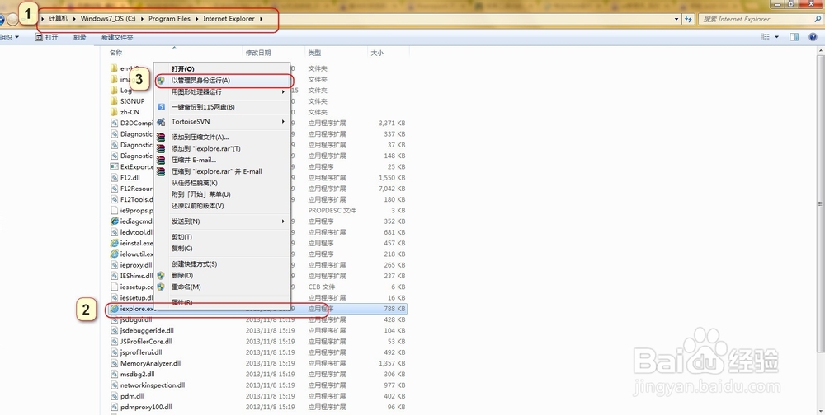Viewport: 825px width, 415px height.
Task: Expand arrow after Internet Explorer breadcrumb
Action: tap(262, 19)
